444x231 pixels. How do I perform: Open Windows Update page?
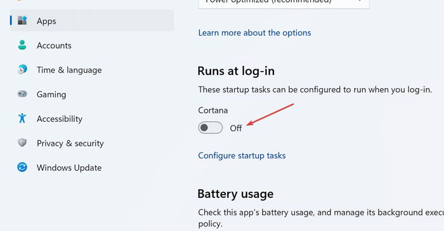click(92, 168)
